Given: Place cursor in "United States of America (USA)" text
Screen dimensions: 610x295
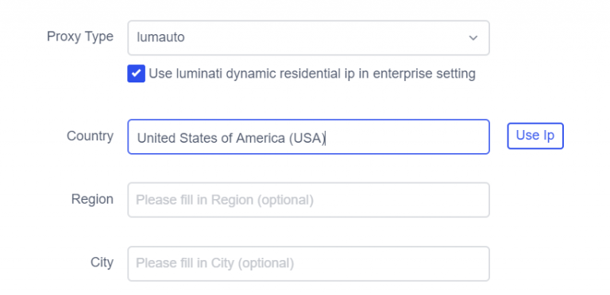Looking at the screenshot, I should click(x=230, y=138).
